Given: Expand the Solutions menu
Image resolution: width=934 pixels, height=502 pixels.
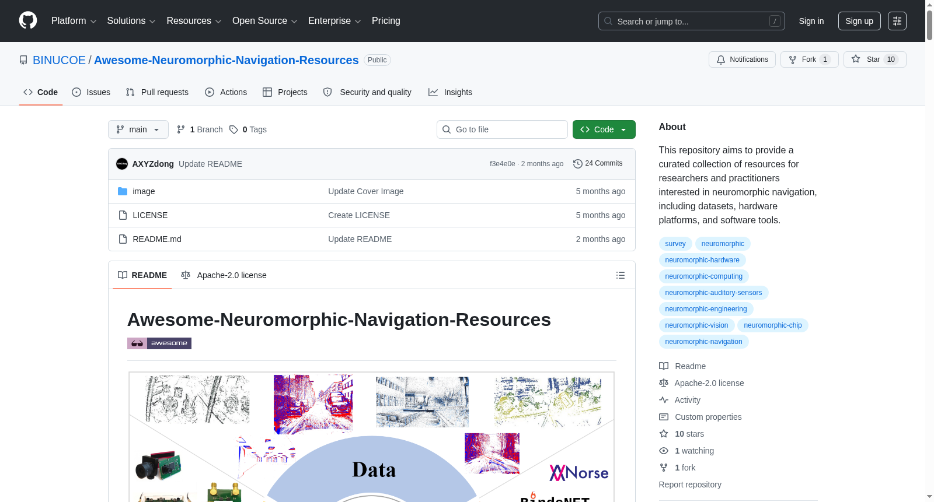Looking at the screenshot, I should click(131, 21).
